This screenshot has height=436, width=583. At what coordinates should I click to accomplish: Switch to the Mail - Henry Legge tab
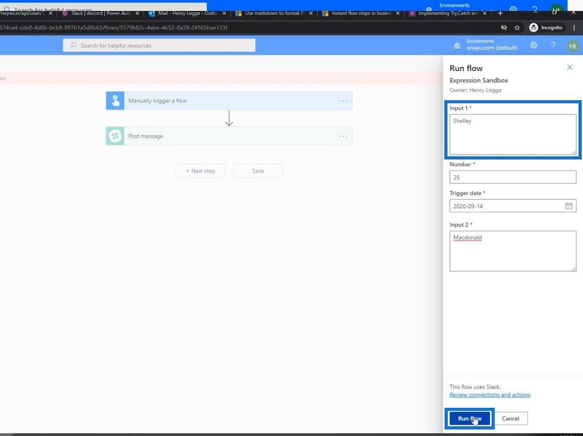click(x=187, y=13)
